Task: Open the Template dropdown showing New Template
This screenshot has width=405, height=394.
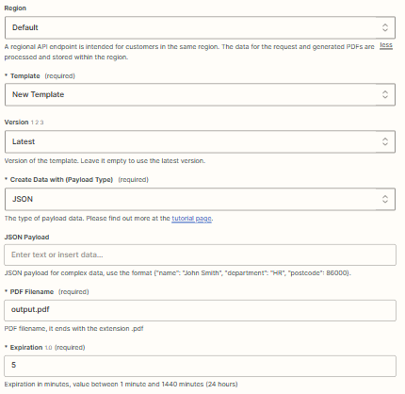Action: [x=200, y=94]
